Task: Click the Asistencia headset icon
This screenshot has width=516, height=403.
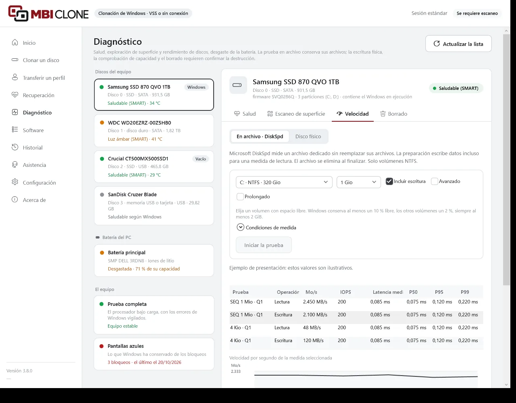Action: click(15, 165)
